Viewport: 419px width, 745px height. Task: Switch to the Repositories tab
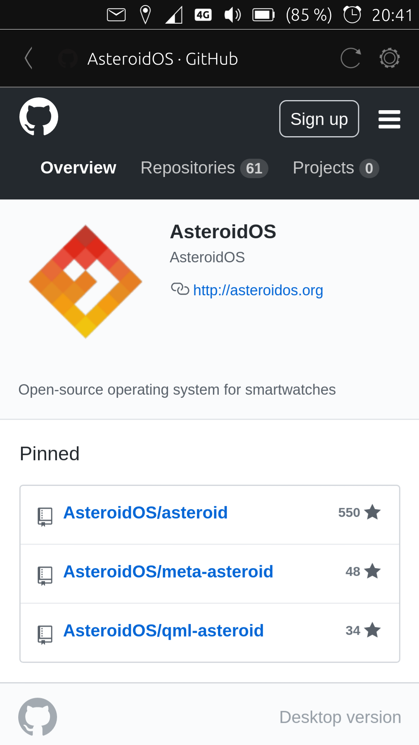204,168
